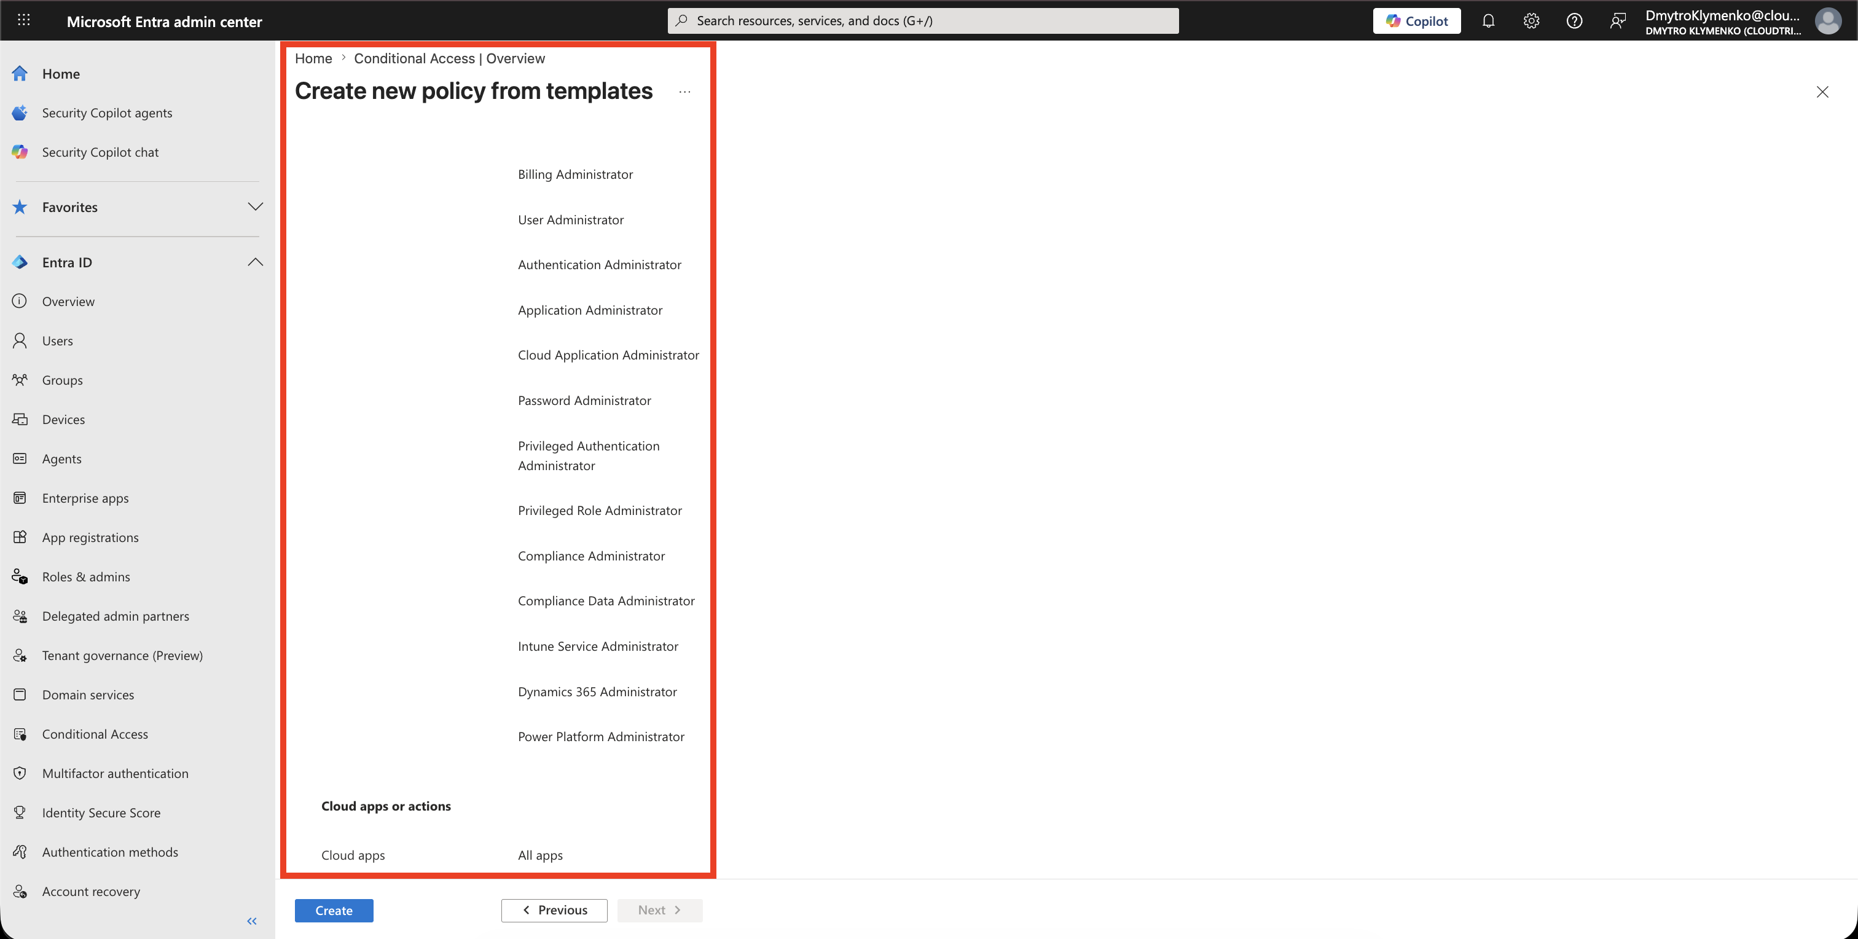Select Authentication Administrator role text
The width and height of the screenshot is (1858, 939).
[600, 265]
